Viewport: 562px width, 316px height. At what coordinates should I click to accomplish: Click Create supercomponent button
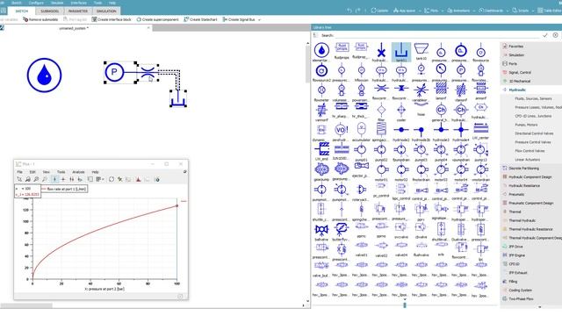157,19
